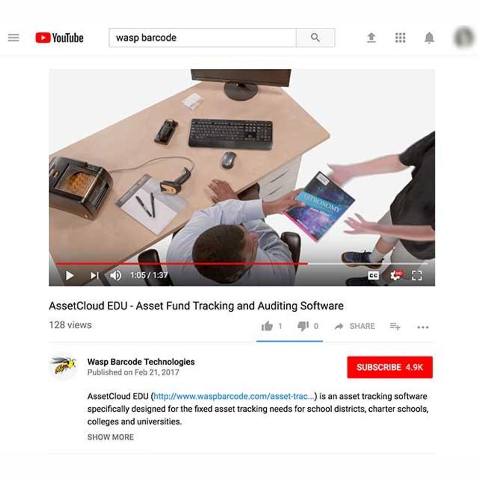Subscribe to Wasp Barcode Technologies

pos(390,367)
